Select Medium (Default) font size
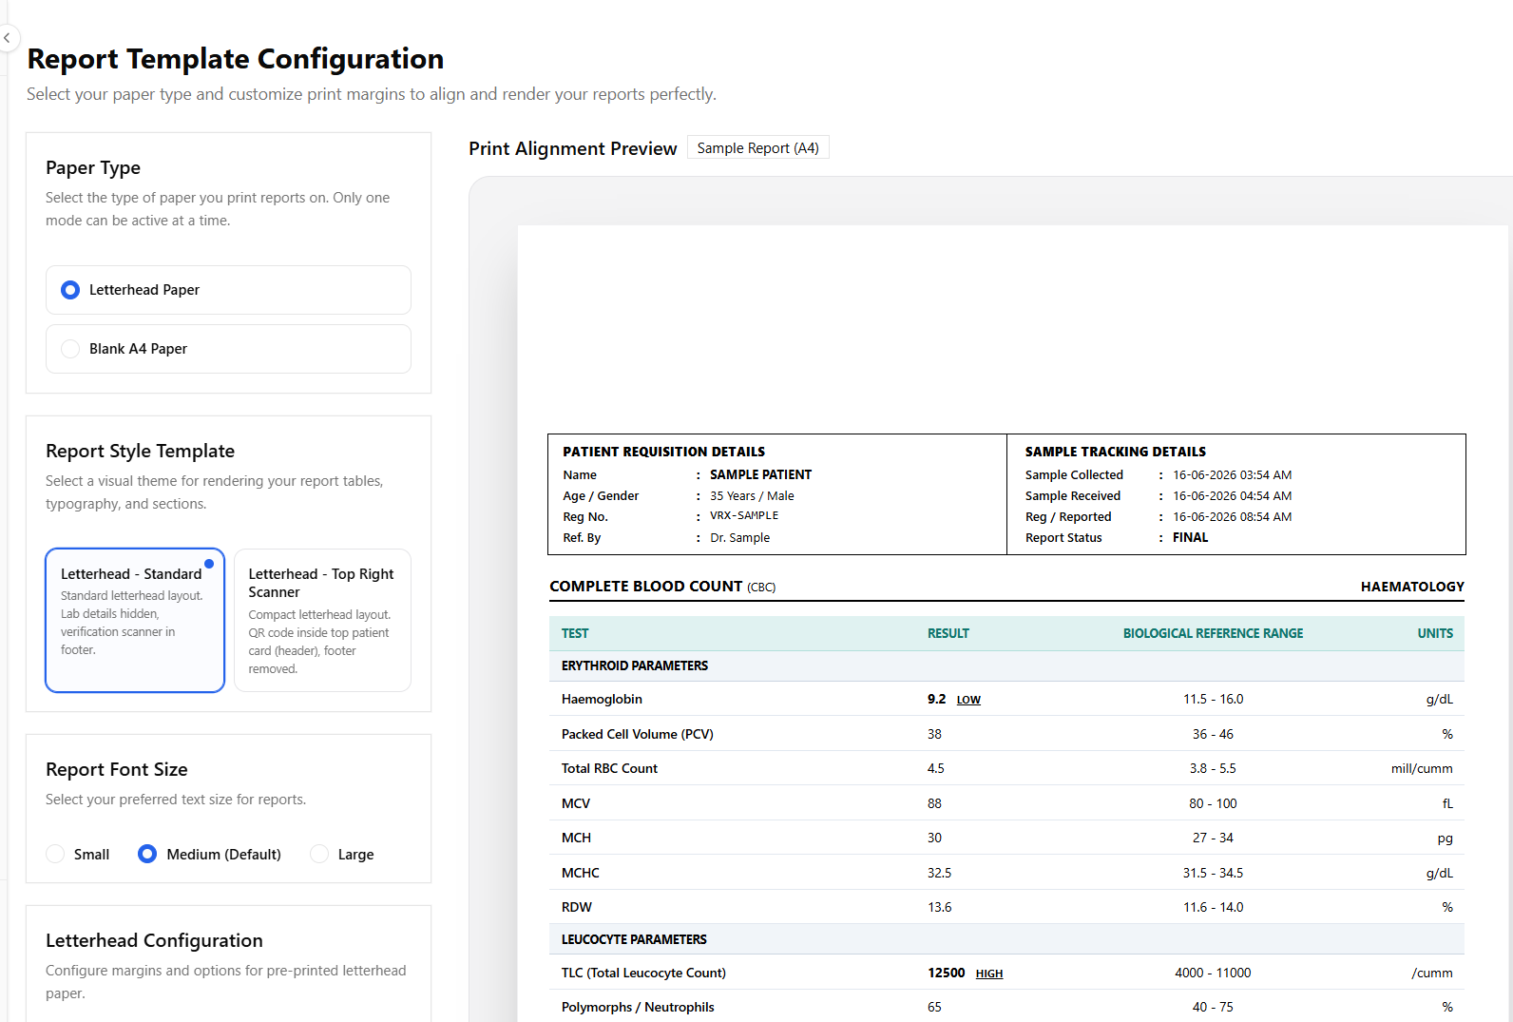 (210, 854)
